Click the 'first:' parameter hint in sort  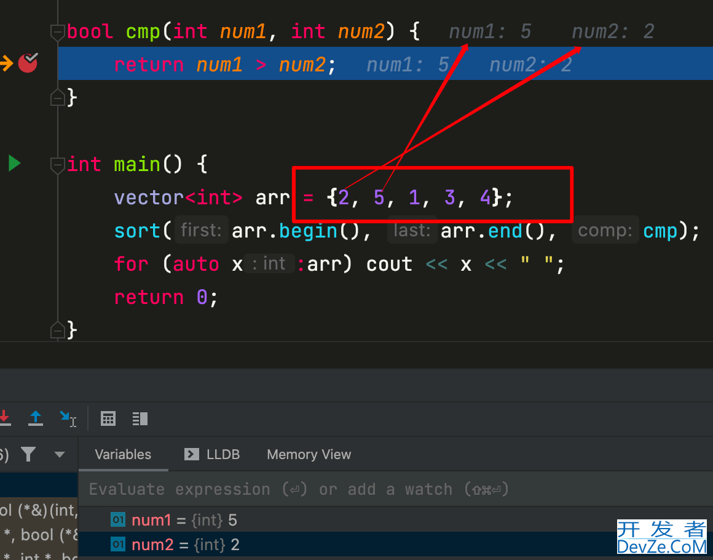pyautogui.click(x=201, y=230)
